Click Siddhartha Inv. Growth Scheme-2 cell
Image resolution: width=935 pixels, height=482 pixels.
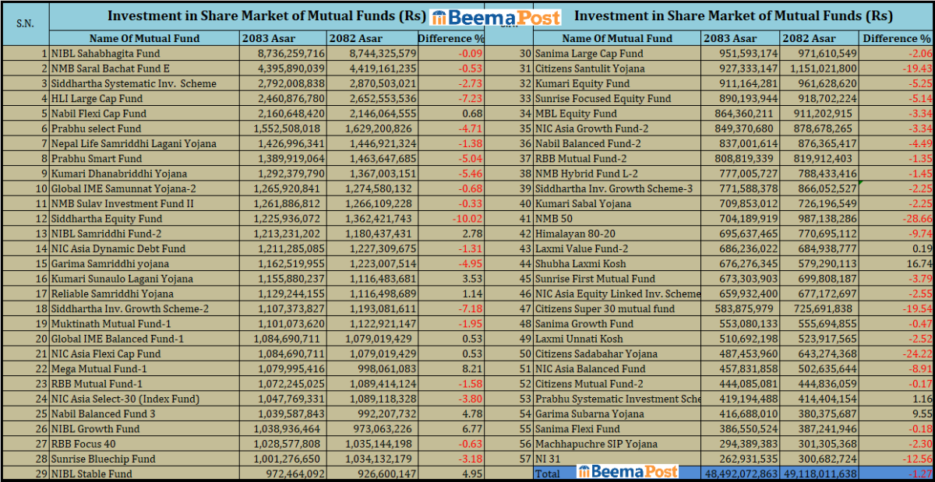[x=144, y=308]
